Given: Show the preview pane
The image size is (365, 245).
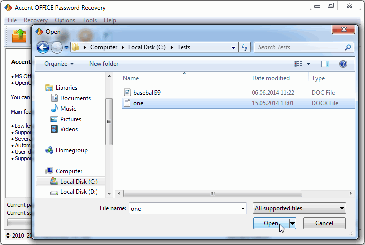Looking at the screenshot, I should point(325,64).
